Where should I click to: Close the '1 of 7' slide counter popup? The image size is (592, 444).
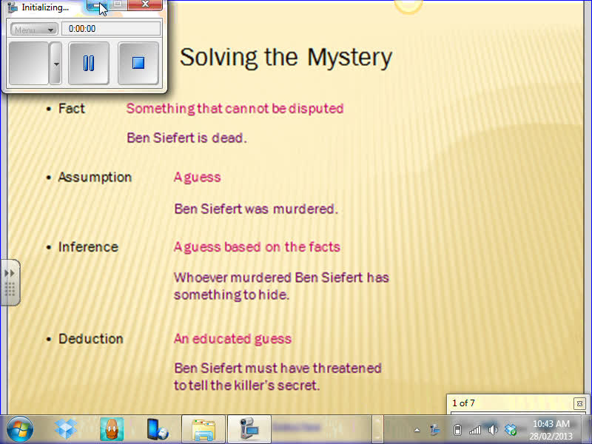pos(579,403)
